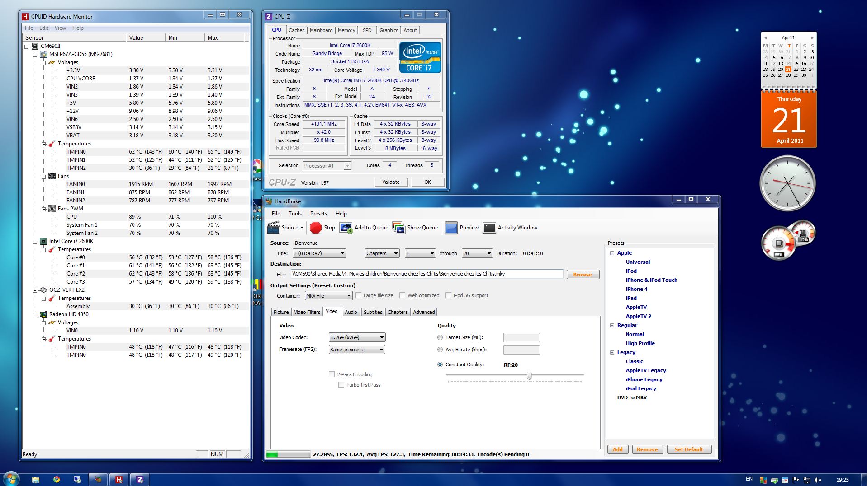Collapse the Apple presets group
Viewport: 867px width, 486px height.
pos(612,253)
